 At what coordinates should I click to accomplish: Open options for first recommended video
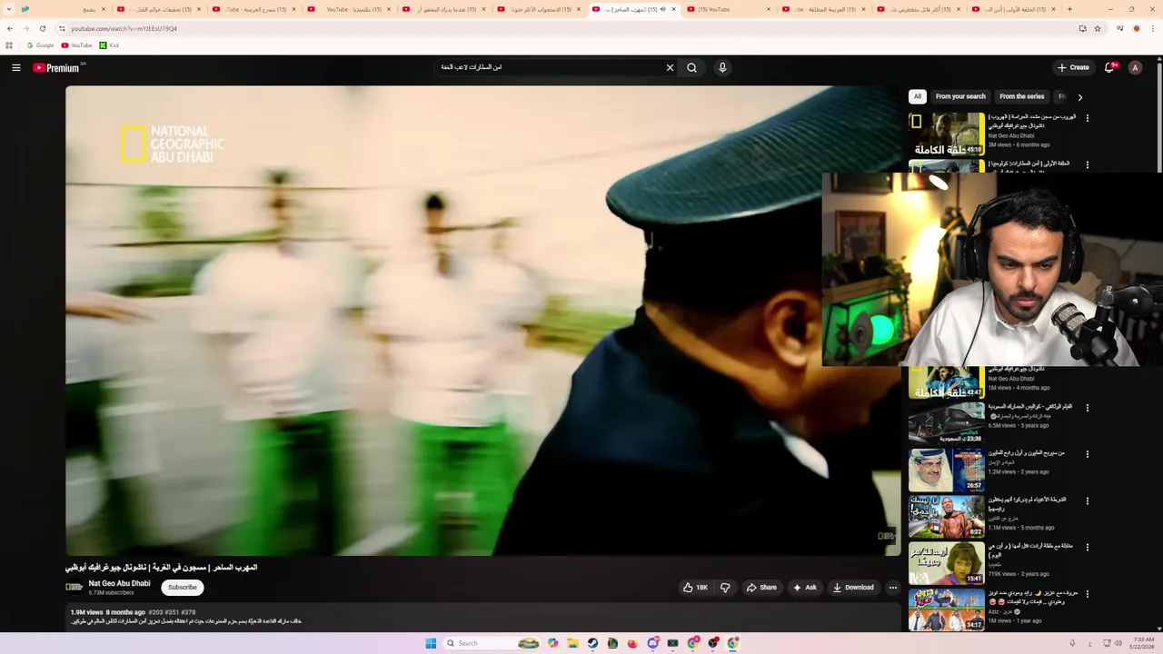(1087, 118)
